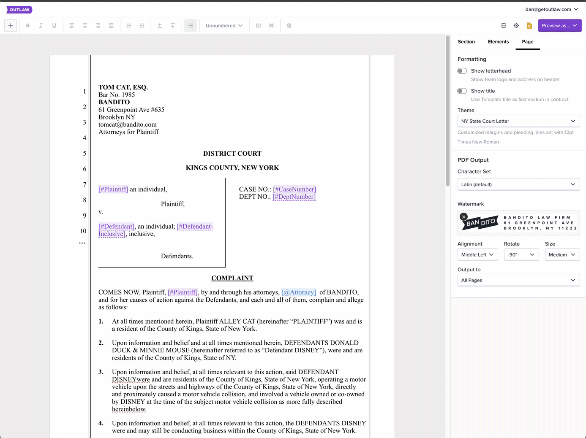Click the trash icon to delete the section
Screen dimensions: 586x438
(289, 26)
